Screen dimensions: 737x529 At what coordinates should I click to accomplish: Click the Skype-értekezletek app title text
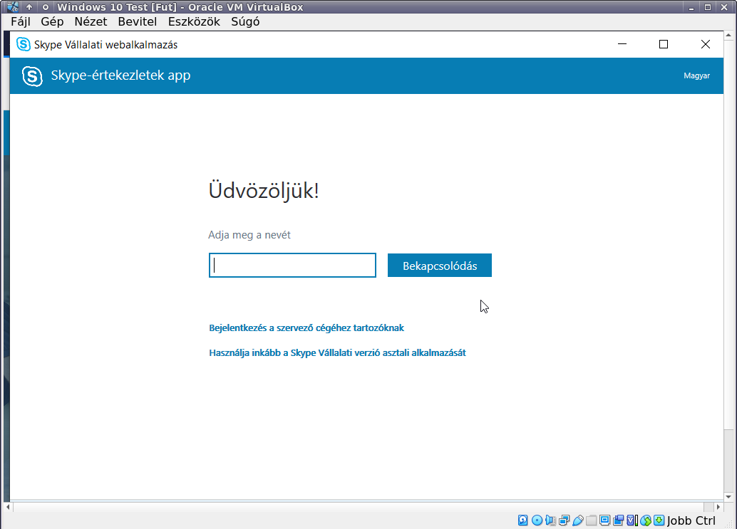coord(120,75)
